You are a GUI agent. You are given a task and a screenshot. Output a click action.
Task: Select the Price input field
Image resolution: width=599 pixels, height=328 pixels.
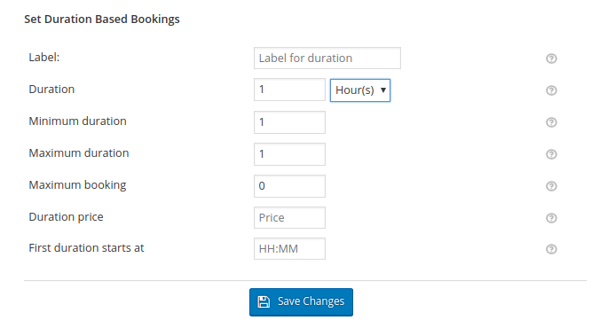289,218
